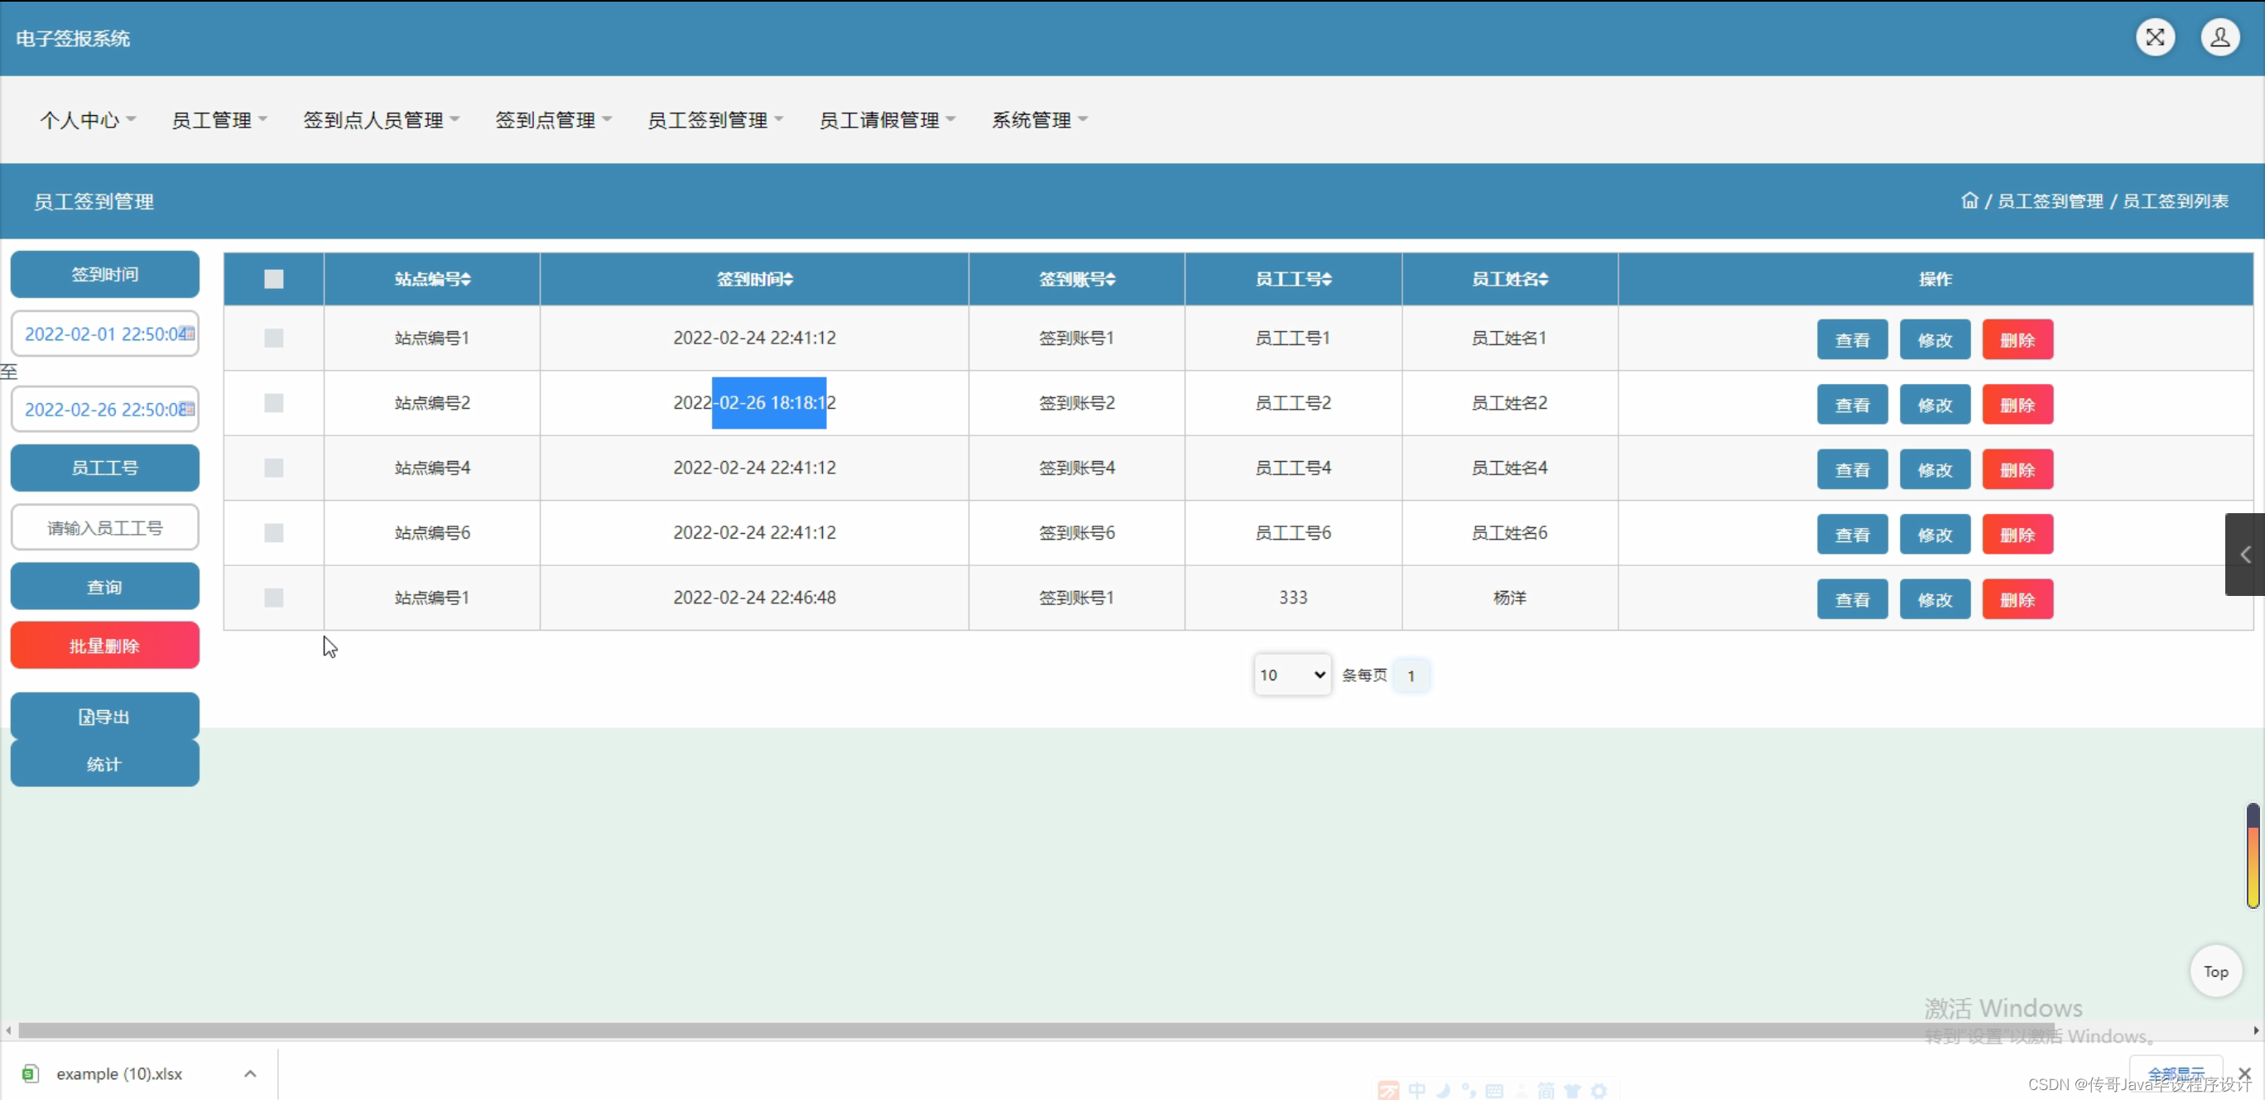Screen dimensions: 2265x1100
Task: Check the checkbox for row 站点编号2
Action: click(272, 403)
